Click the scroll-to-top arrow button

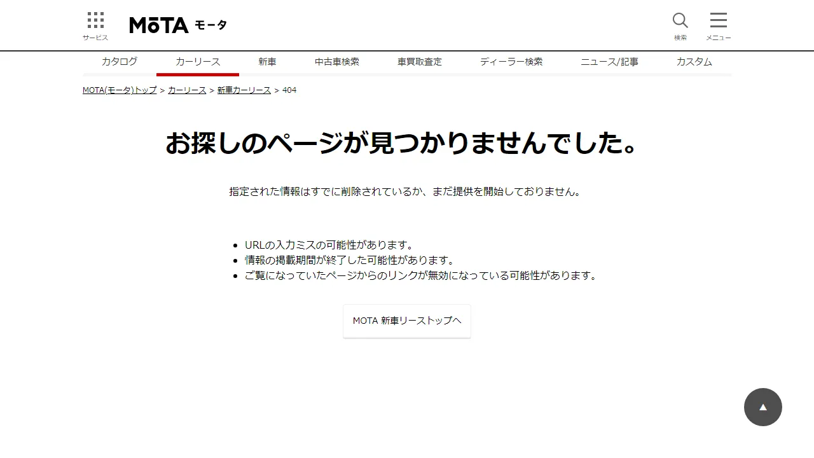(763, 407)
